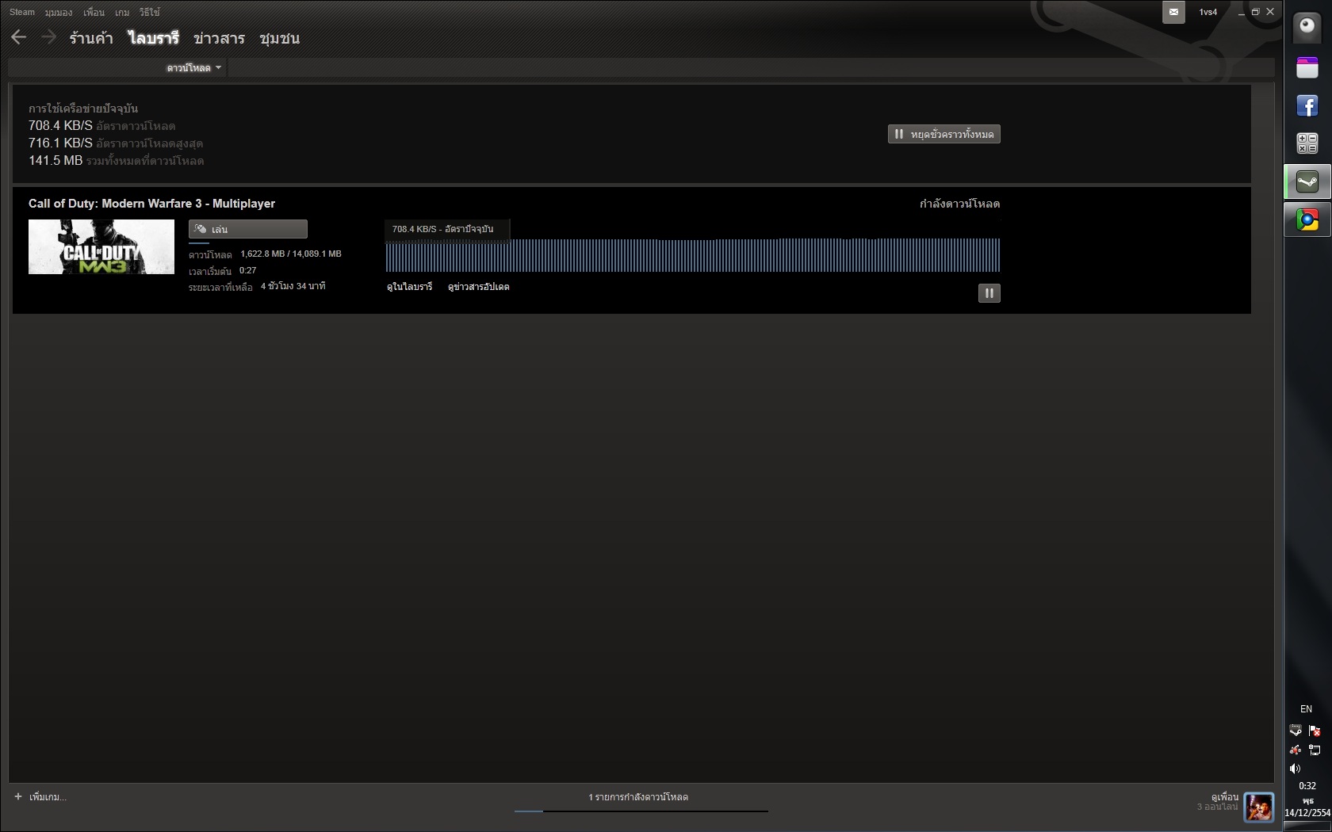1332x832 pixels.
Task: Open the taskbar clock showing 0:32
Action: 1307,786
